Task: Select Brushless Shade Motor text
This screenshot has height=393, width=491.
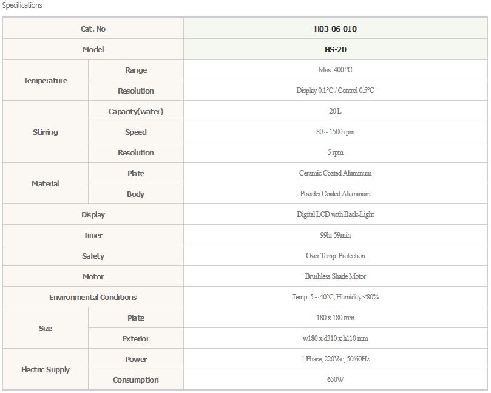Action: 336,276
